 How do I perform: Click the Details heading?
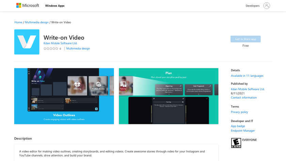tap(235, 70)
